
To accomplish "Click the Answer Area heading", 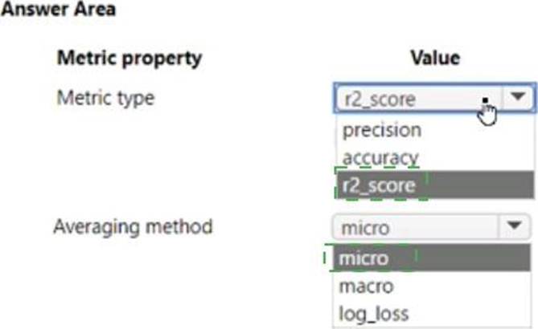I will [x=59, y=10].
